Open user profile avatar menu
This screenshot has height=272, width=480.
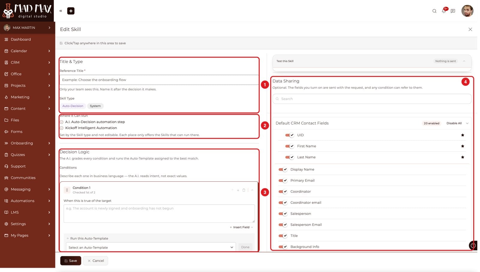click(x=467, y=11)
